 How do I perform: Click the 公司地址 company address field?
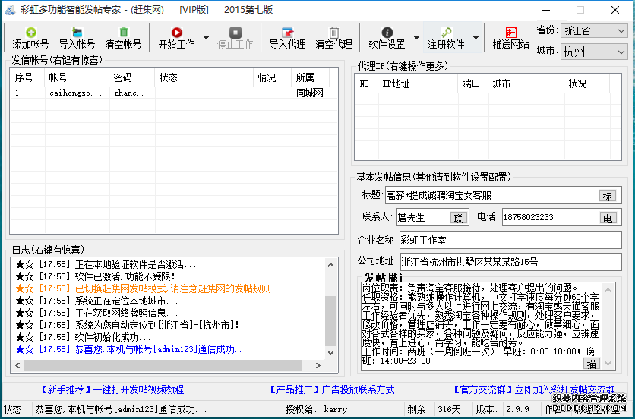[x=510, y=262]
